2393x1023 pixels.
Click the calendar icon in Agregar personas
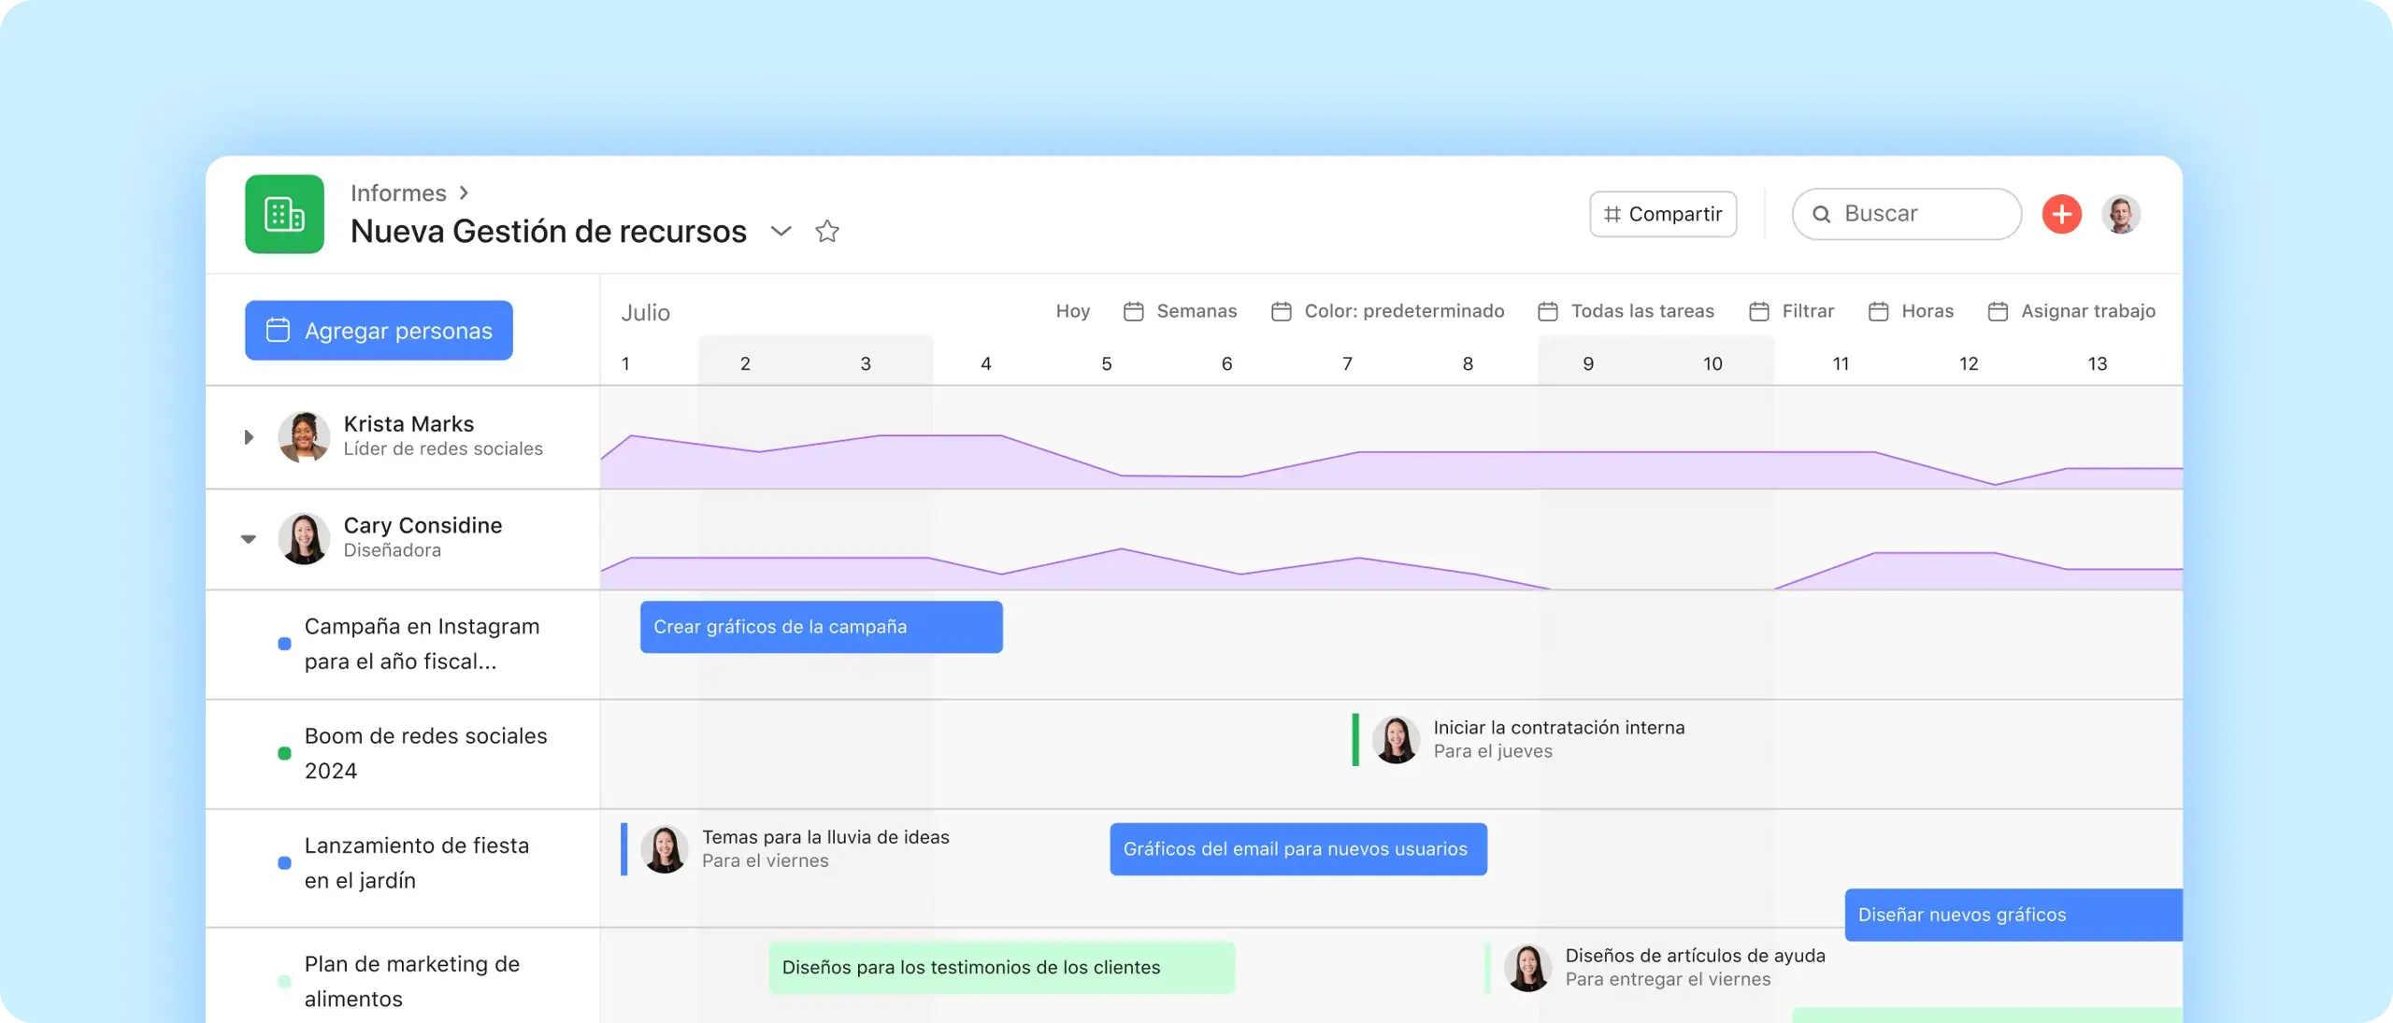[x=278, y=330]
